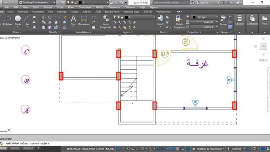This screenshot has height=152, width=270.
Task: Expand the Block panel
Action: pos(164,32)
